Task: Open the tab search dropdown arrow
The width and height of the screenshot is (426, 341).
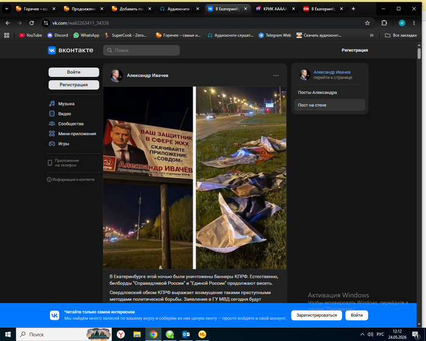Action: pyautogui.click(x=7, y=9)
